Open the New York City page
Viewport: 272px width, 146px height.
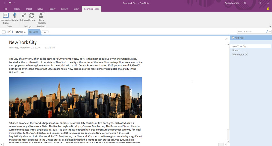(x=250, y=46)
